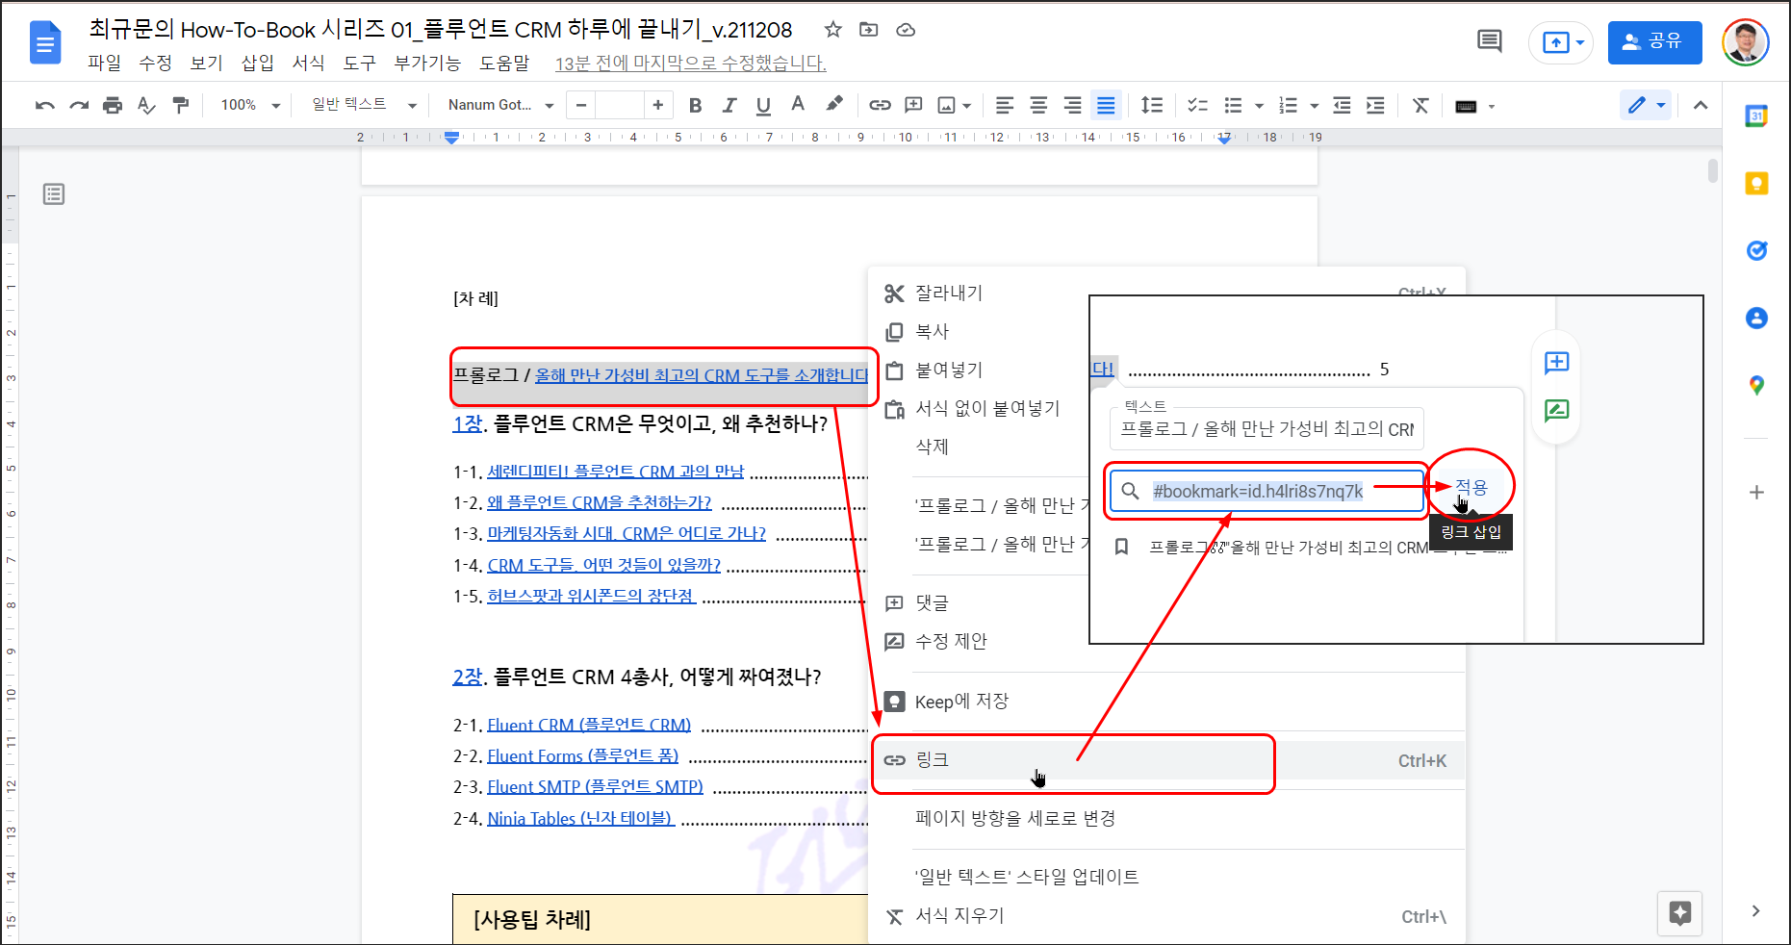
Task: Open the 서식 menu
Action: 309,63
